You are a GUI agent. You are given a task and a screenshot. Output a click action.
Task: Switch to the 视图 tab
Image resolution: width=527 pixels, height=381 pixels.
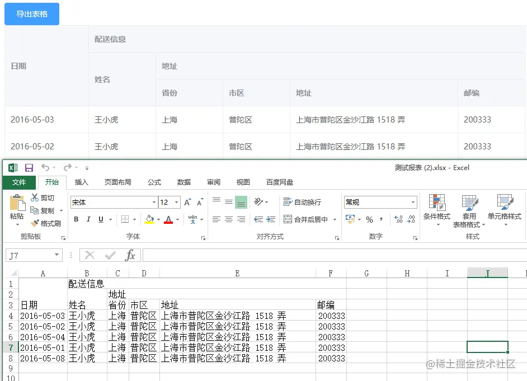coord(243,182)
